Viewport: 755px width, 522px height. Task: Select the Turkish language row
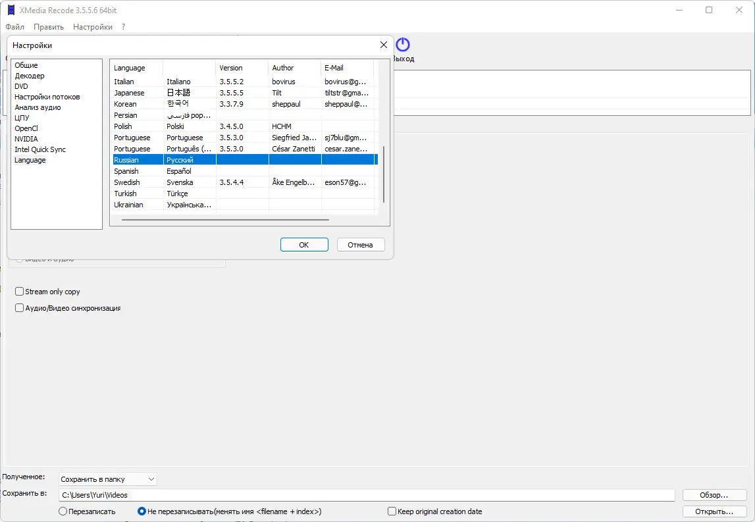pos(244,194)
